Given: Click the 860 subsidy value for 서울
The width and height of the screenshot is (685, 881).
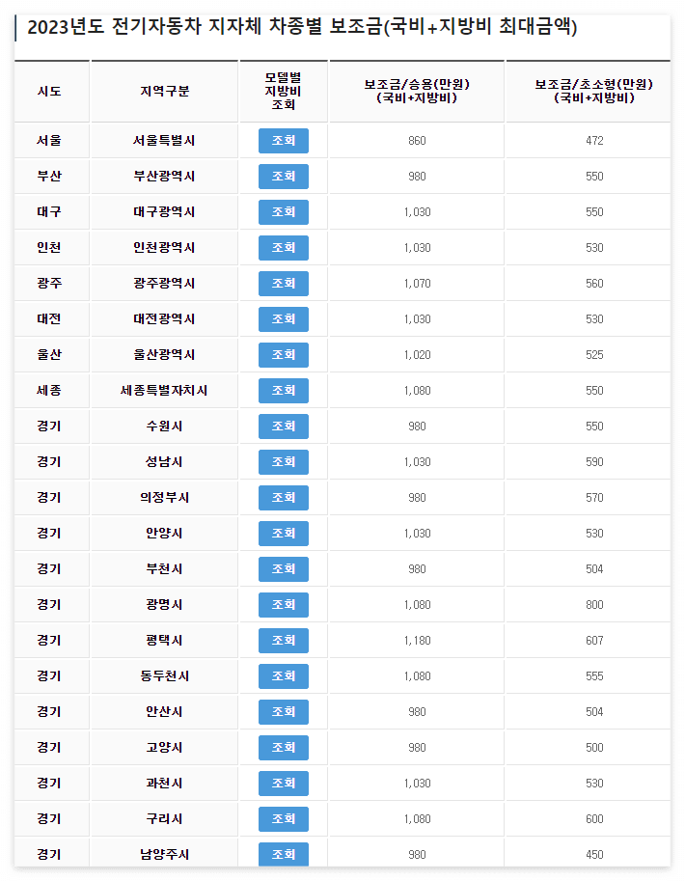Looking at the screenshot, I should (416, 141).
